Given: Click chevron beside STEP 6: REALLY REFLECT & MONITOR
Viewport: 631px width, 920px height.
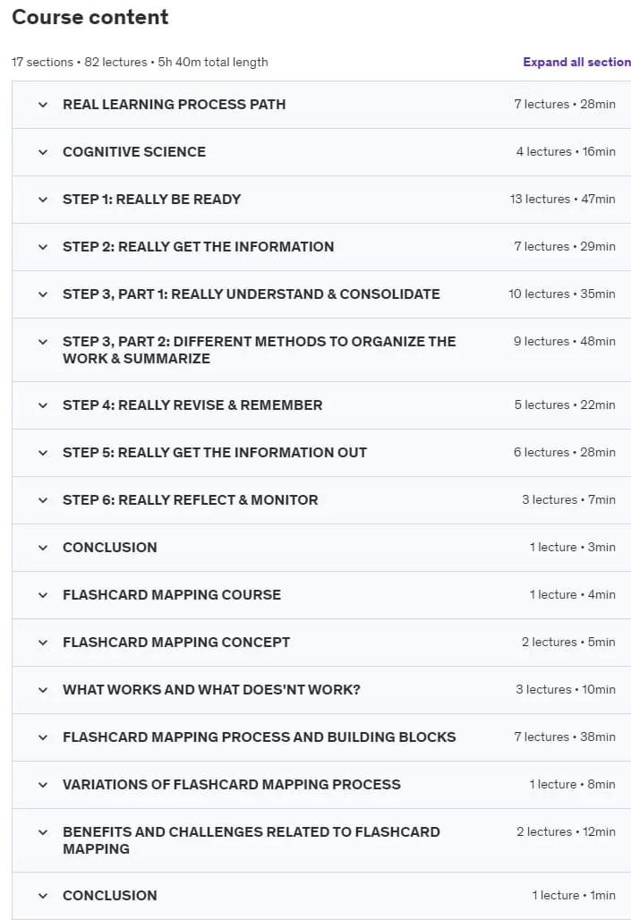Looking at the screenshot, I should (x=43, y=500).
